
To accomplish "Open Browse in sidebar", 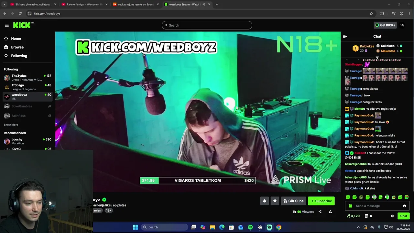I will (17, 47).
